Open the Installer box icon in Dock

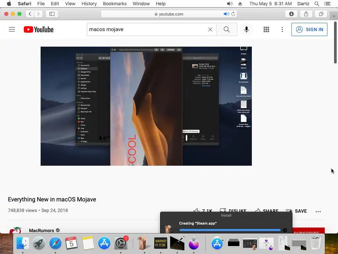click(143, 243)
